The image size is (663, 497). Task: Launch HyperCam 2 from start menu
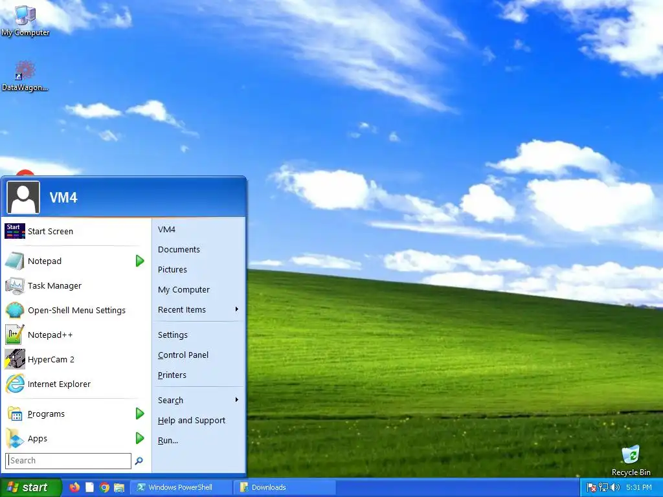point(51,359)
